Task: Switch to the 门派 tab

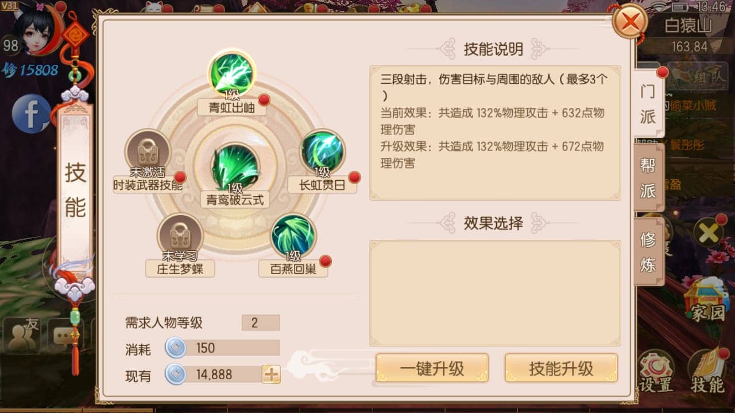Action: [x=648, y=104]
